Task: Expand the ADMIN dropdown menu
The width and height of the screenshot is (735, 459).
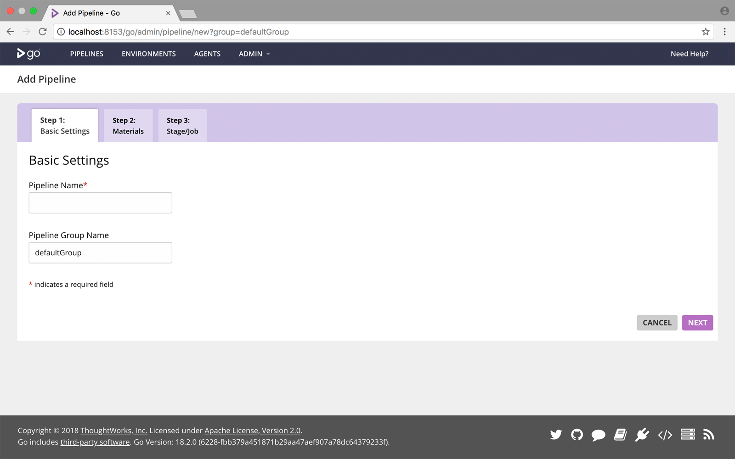Action: coord(254,54)
